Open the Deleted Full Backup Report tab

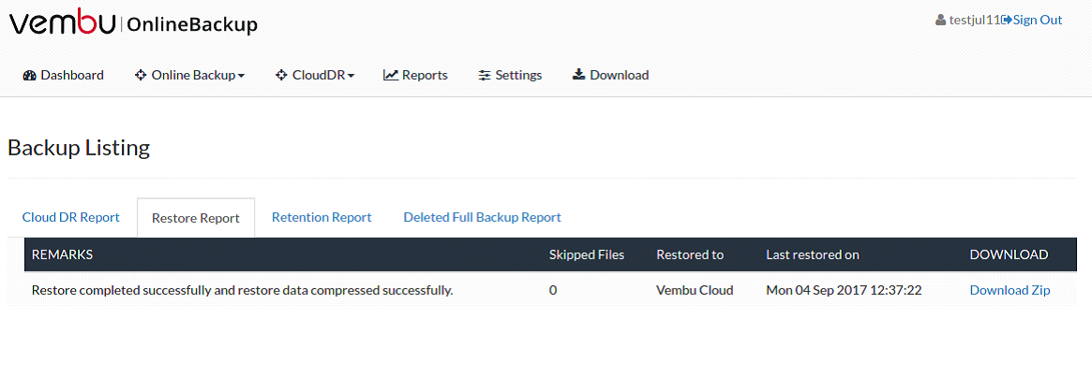pos(482,217)
